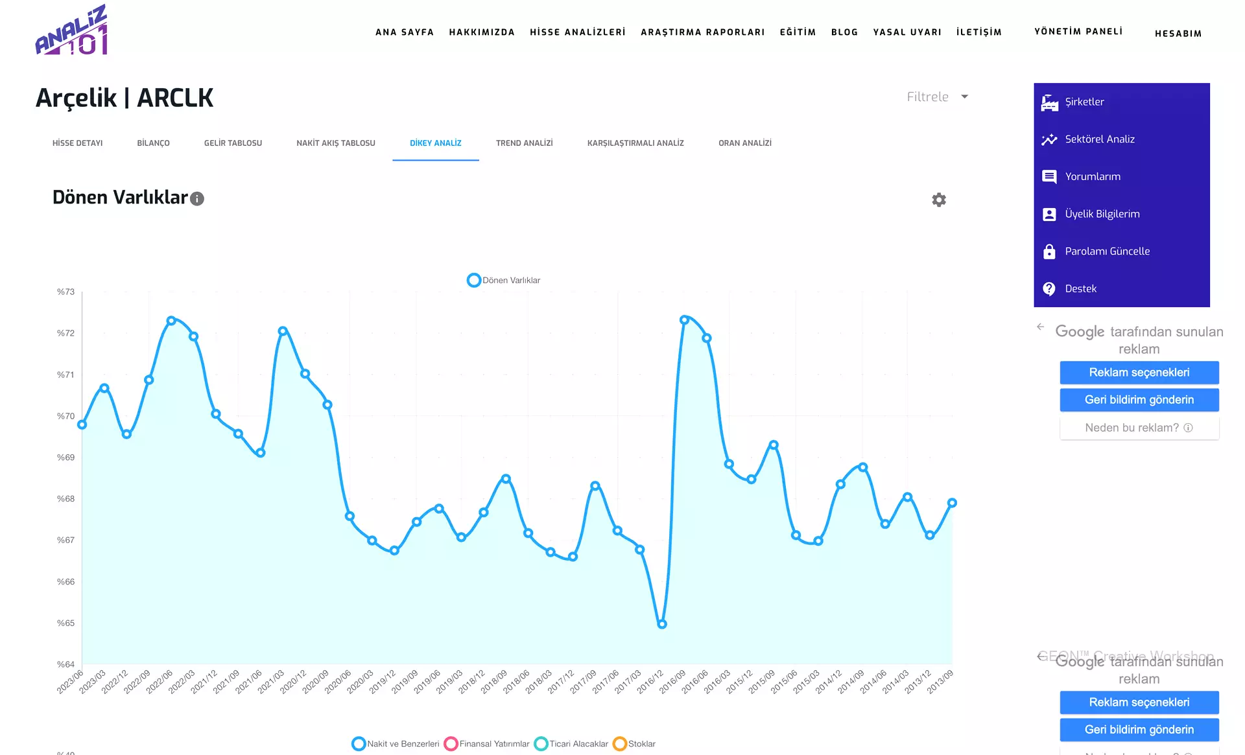Switch to Karşılaştırmalı Analiz tab
This screenshot has height=755, width=1245.
coord(635,143)
